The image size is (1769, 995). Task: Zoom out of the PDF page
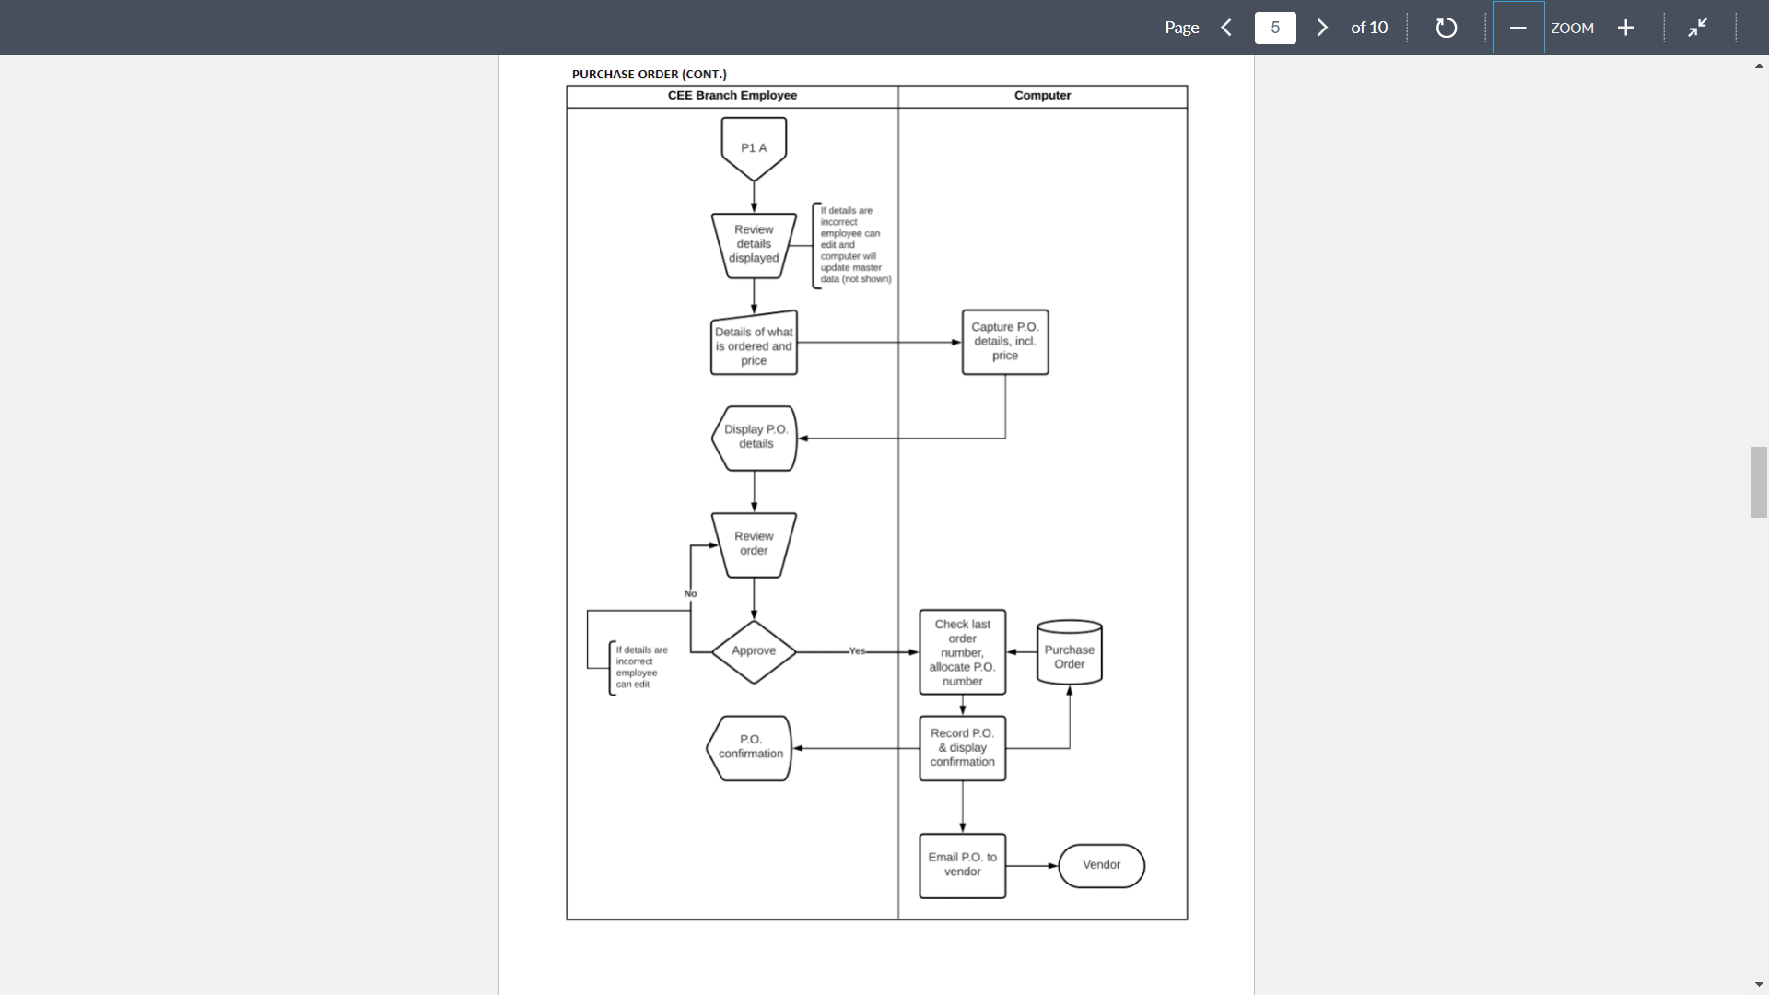[1518, 28]
